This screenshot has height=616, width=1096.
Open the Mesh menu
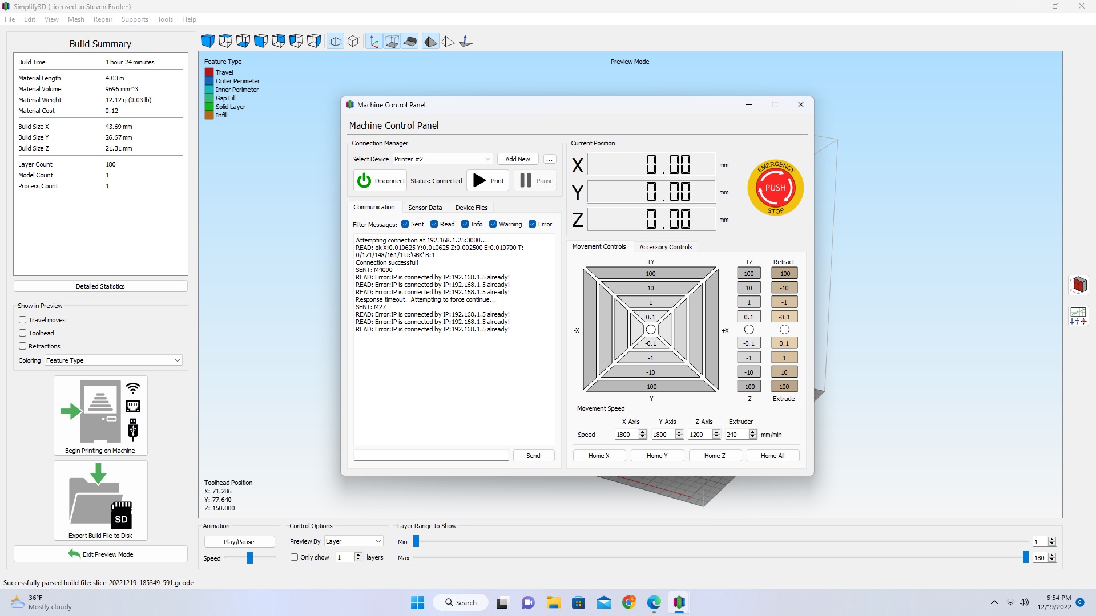click(76, 19)
